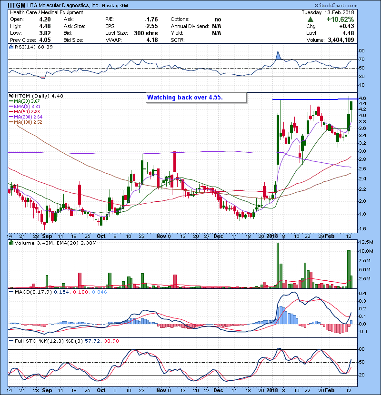This screenshot has height=395, width=381.
Task: Click the volume bars icon in Volume panel
Action: 11,243
